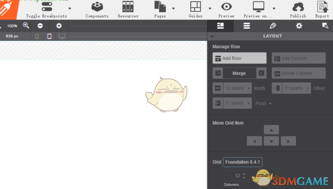
Task: Open the 12 spans Width dropdown
Action: click(x=238, y=88)
